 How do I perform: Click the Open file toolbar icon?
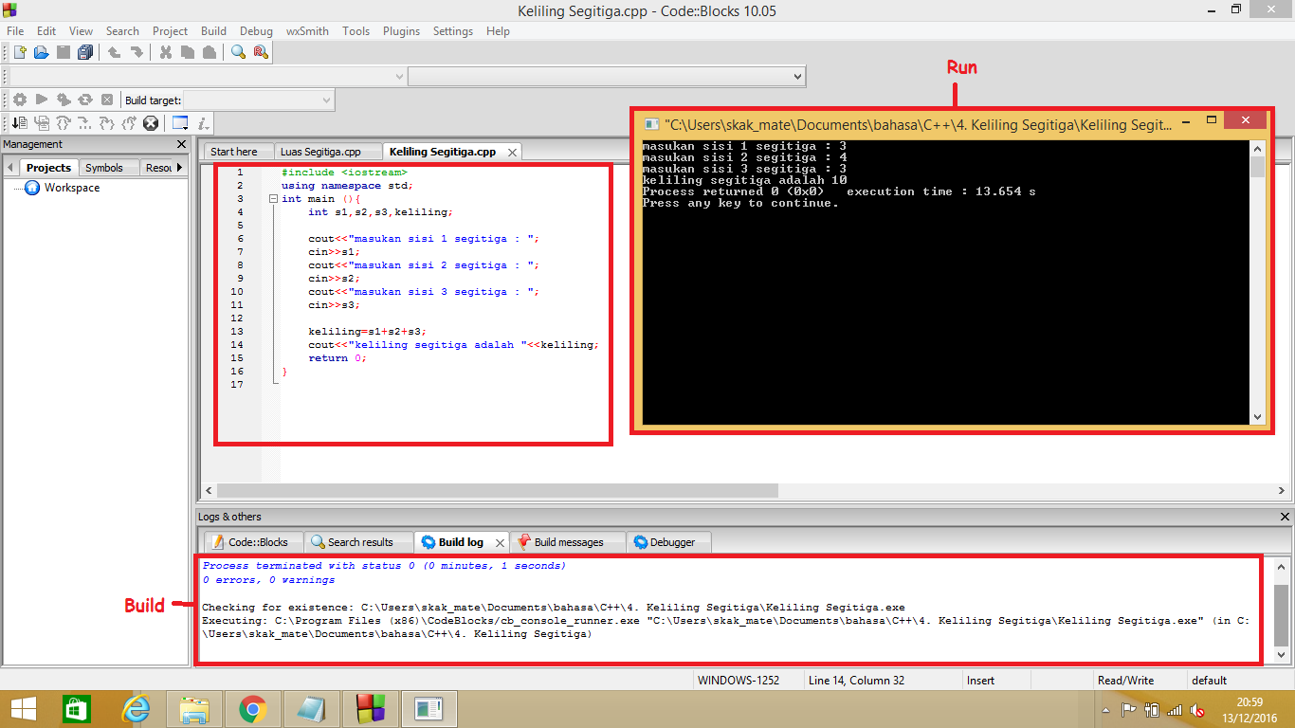[x=41, y=52]
